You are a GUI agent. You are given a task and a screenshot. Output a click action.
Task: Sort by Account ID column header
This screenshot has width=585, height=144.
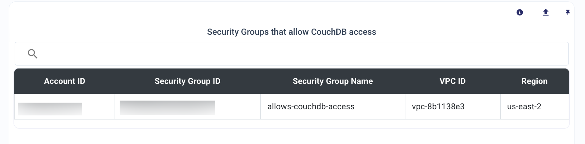(64, 81)
